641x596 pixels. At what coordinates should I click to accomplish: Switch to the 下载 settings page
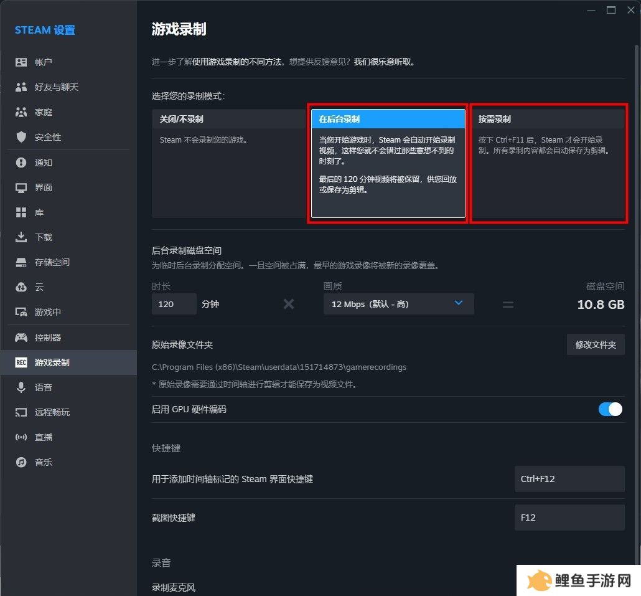pos(68,237)
